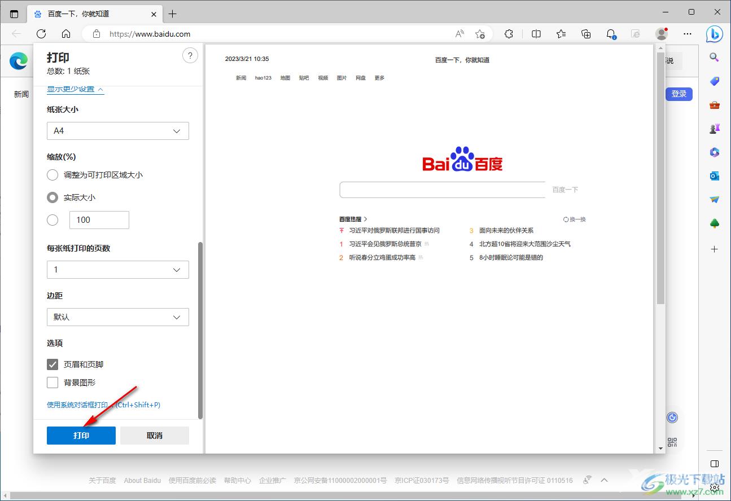The width and height of the screenshot is (731, 501).
Task: Add this page to favorites star
Action: point(480,34)
